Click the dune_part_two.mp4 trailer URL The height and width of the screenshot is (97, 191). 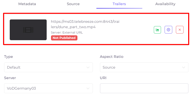(x=85, y=24)
